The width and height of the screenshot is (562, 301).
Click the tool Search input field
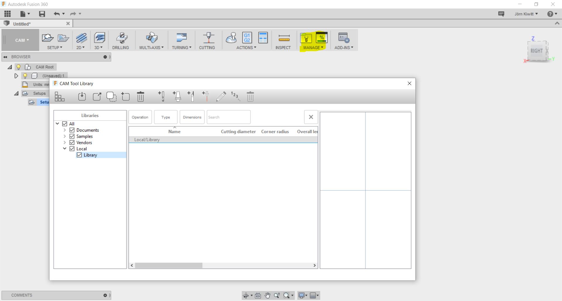point(229,117)
